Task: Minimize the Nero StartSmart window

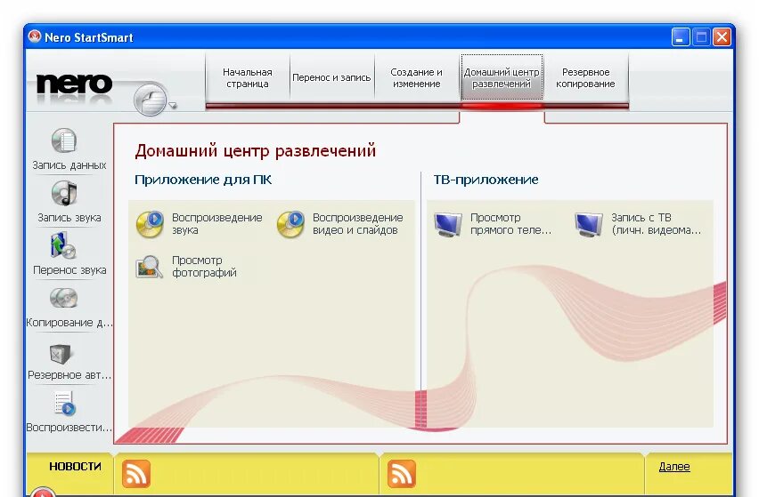Action: point(680,37)
